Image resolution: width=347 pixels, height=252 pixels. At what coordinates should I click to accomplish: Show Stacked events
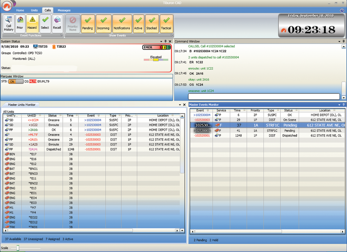(x=152, y=24)
